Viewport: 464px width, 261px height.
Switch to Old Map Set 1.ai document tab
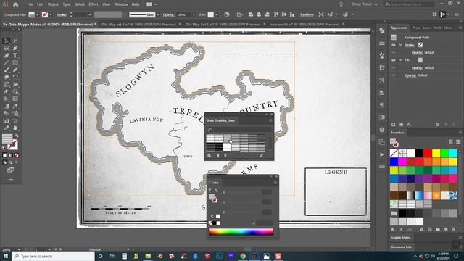pyautogui.click(x=223, y=25)
